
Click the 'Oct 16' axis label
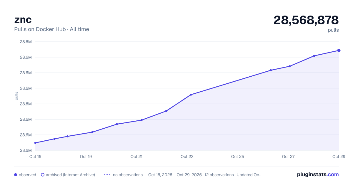tap(35, 157)
